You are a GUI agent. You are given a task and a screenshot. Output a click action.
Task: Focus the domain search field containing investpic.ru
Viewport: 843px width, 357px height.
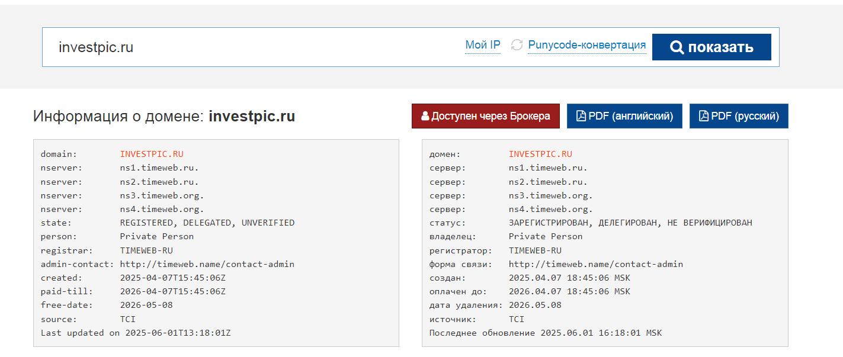tap(237, 47)
